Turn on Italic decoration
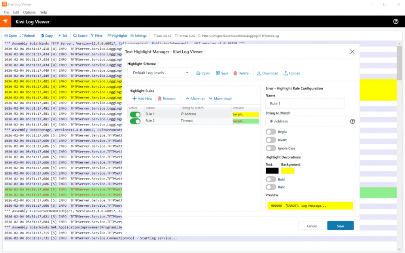 [271, 187]
